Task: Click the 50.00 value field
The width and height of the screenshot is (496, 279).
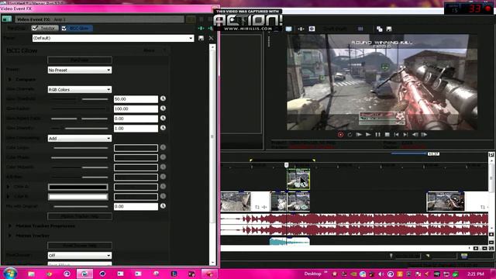Action: coord(136,99)
